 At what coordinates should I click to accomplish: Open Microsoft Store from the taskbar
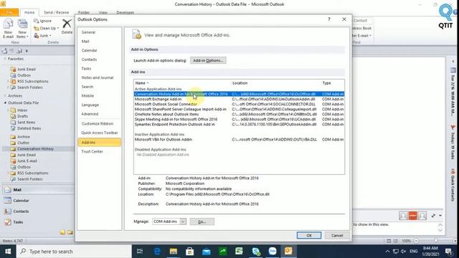(189, 252)
